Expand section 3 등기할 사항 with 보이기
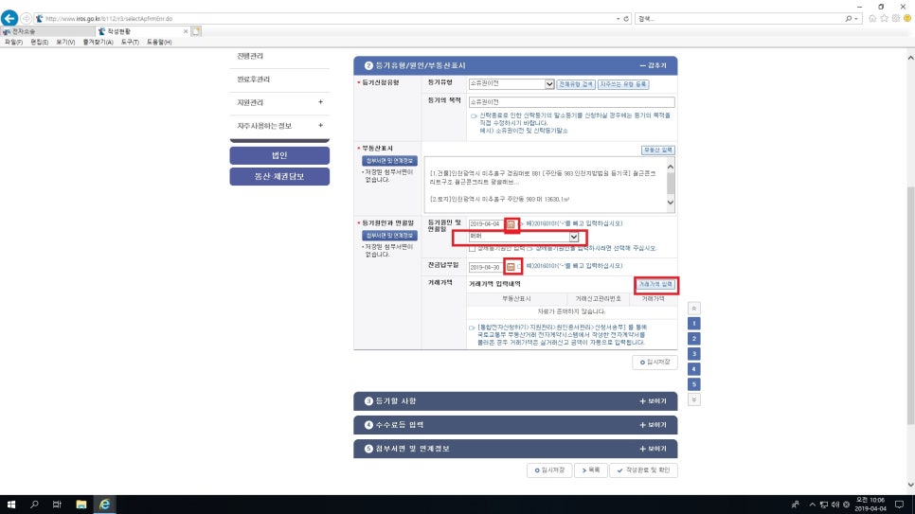The image size is (915, 514). (x=653, y=401)
